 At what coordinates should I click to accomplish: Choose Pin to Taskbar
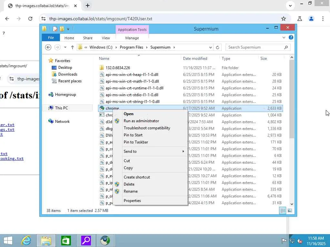click(136, 142)
